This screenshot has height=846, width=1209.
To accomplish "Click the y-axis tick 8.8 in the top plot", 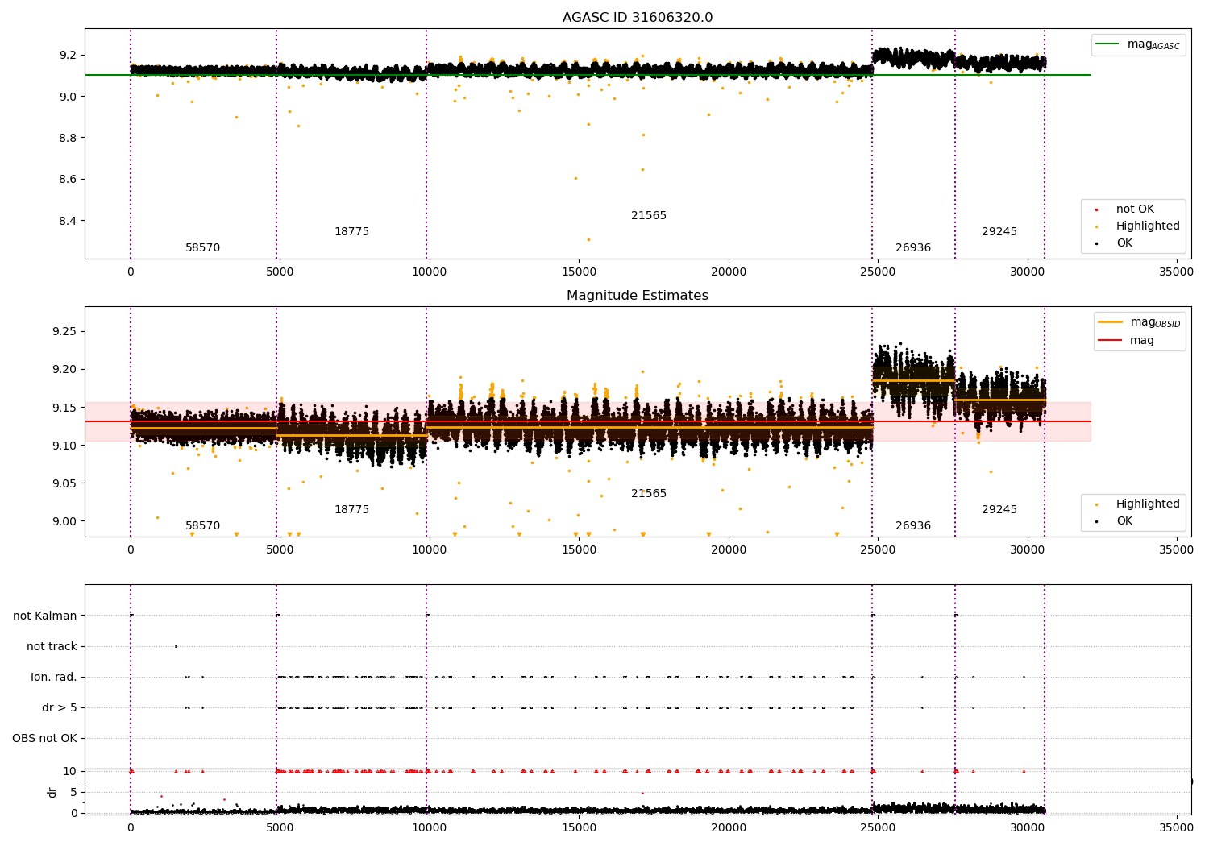I will click(69, 139).
